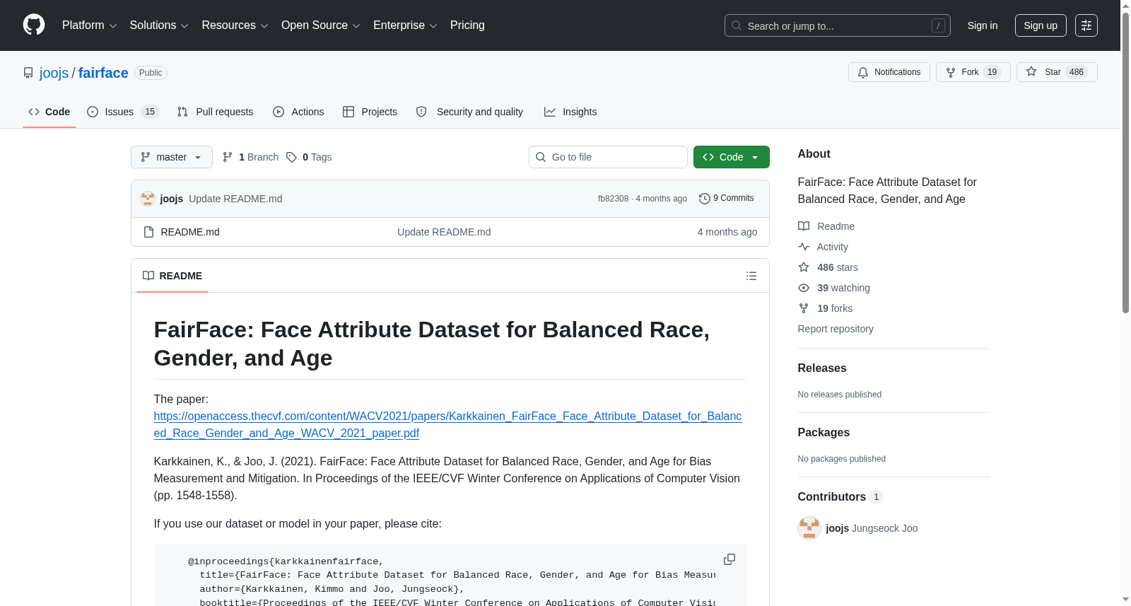Expand the Platform menu
Screen dimensions: 1131x606
89,25
